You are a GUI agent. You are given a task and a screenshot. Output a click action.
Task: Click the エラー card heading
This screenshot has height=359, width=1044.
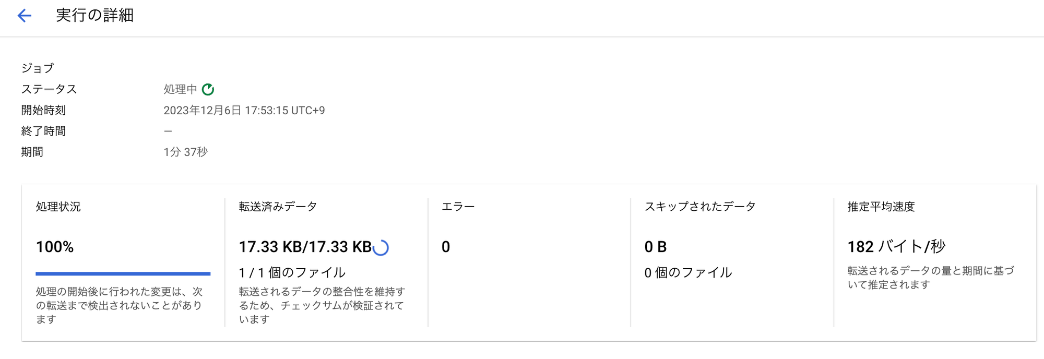pyautogui.click(x=458, y=207)
